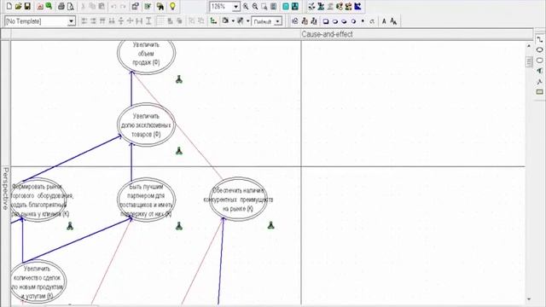Click inside the [No Template] combo box
The height and width of the screenshot is (307, 546).
point(36,21)
